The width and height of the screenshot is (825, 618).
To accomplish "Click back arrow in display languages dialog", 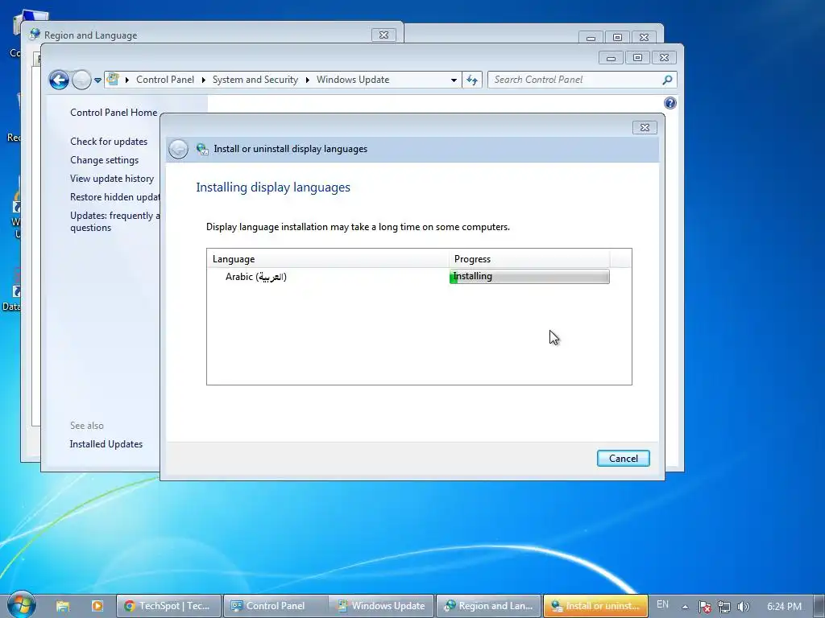I will (x=178, y=149).
